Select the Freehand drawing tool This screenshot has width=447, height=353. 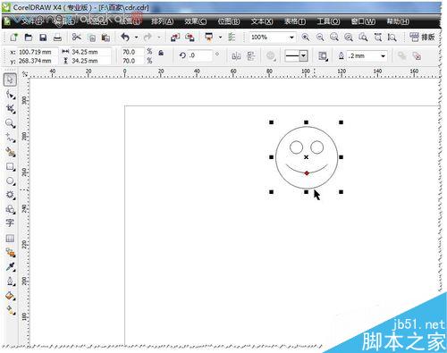[11, 138]
